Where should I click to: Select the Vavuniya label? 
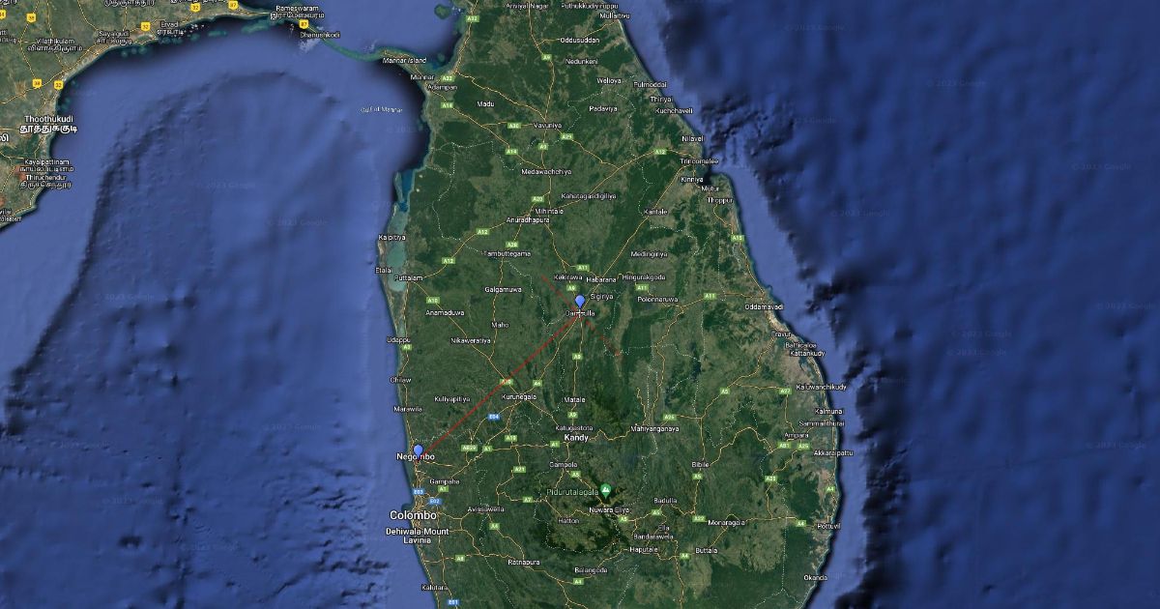pyautogui.click(x=547, y=125)
